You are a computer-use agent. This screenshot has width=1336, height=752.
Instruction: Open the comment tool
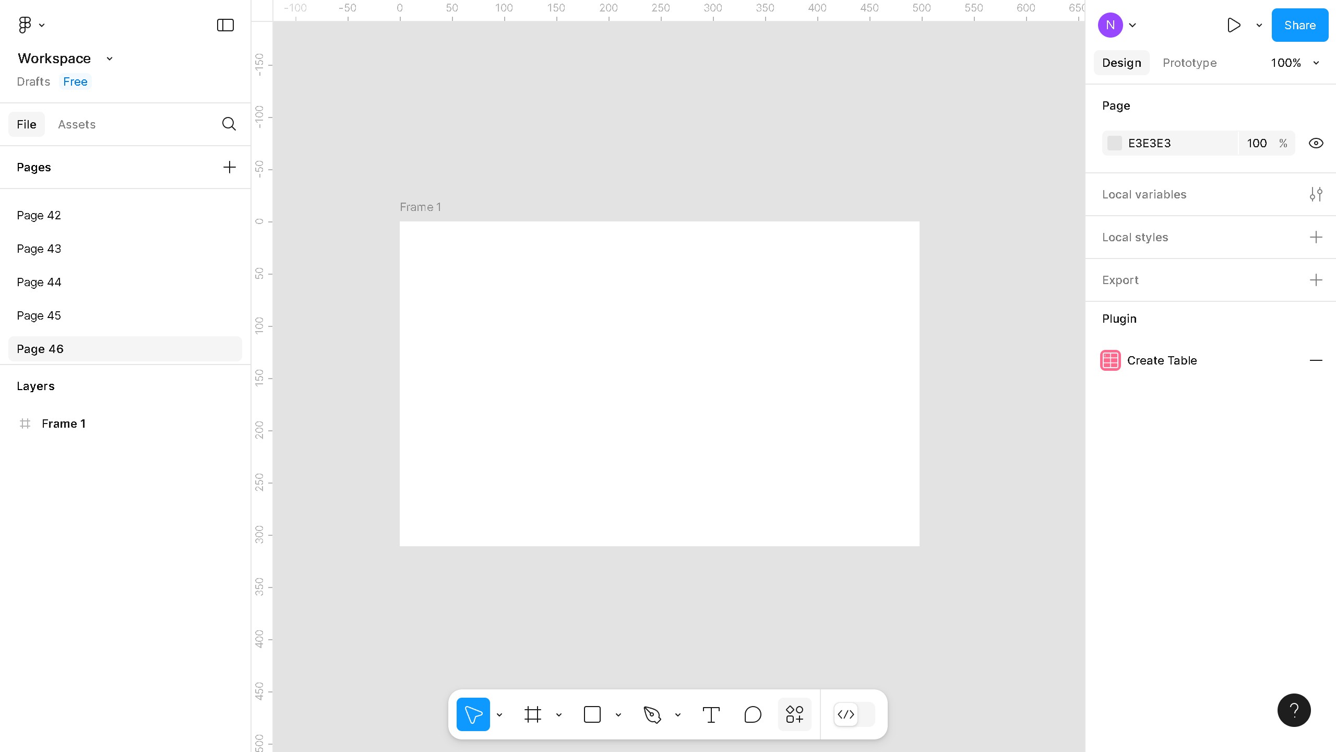click(x=752, y=714)
